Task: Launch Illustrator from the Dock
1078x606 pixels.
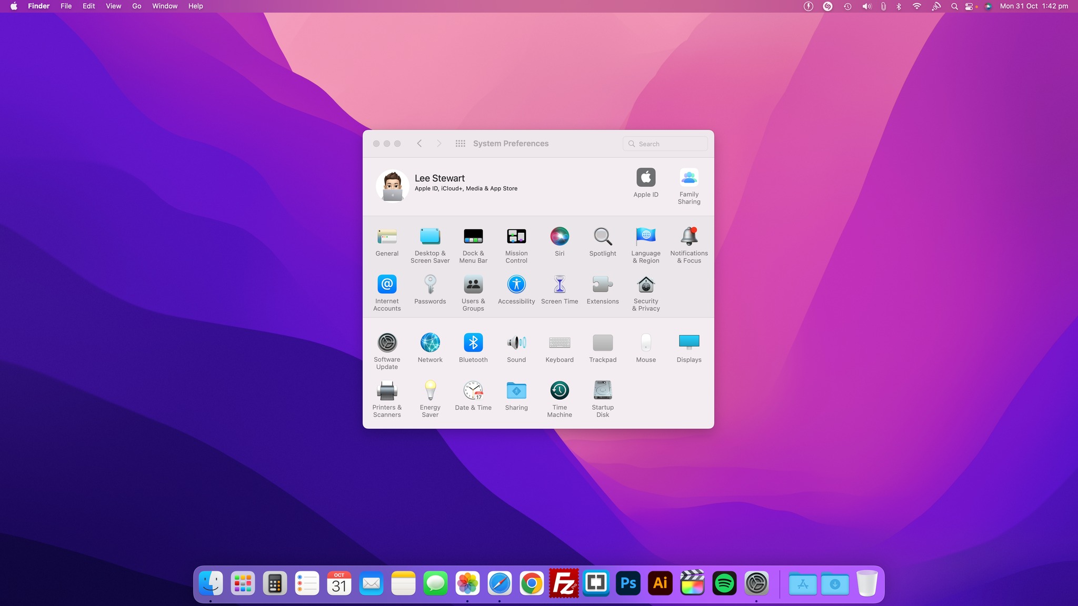Action: 660,583
